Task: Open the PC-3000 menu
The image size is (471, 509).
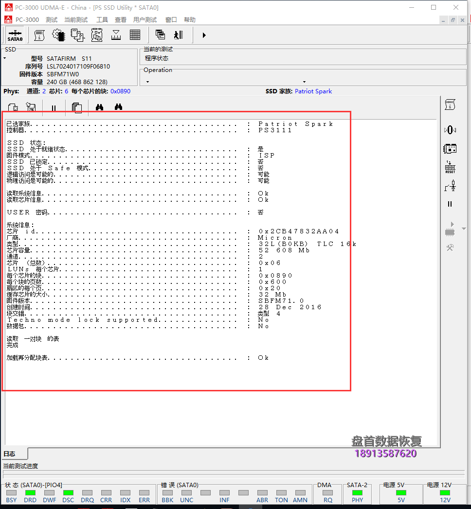Action: pos(27,20)
